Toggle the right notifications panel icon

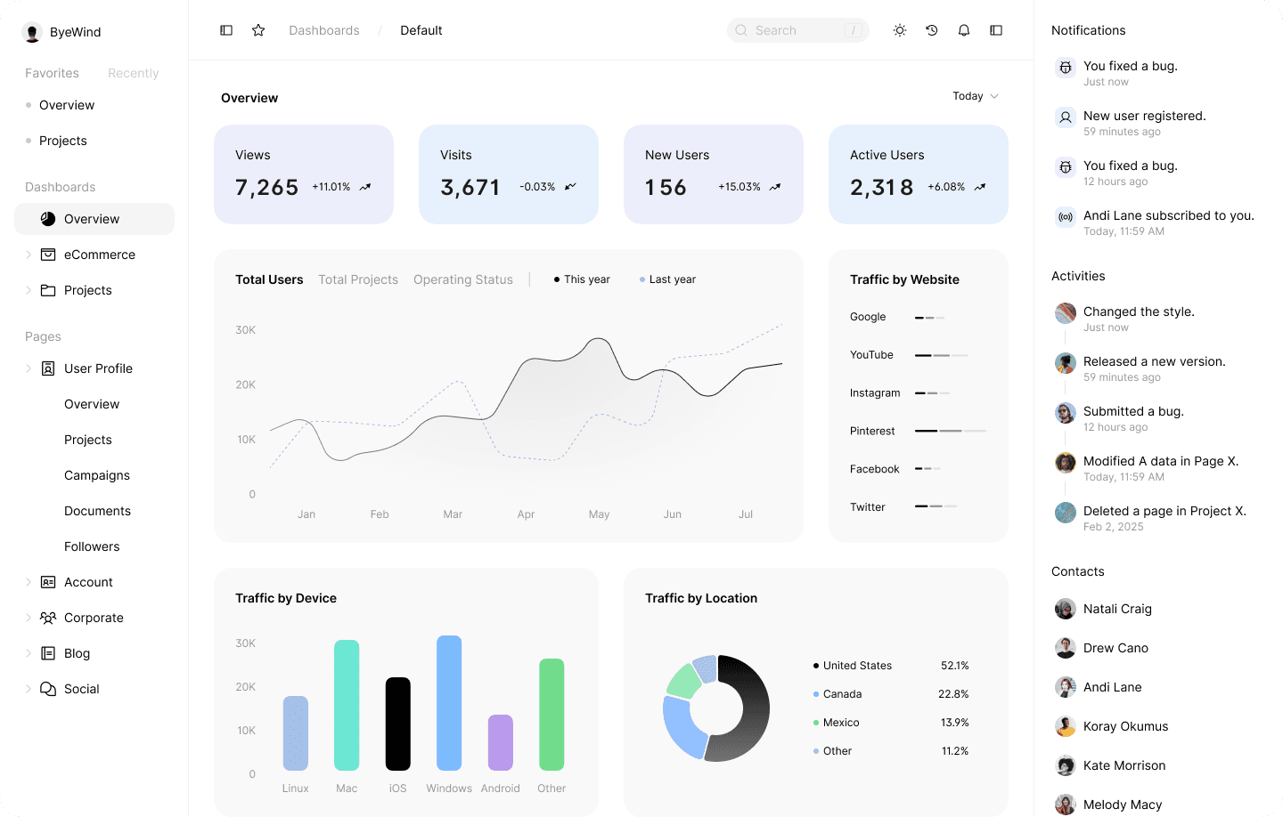pos(995,29)
